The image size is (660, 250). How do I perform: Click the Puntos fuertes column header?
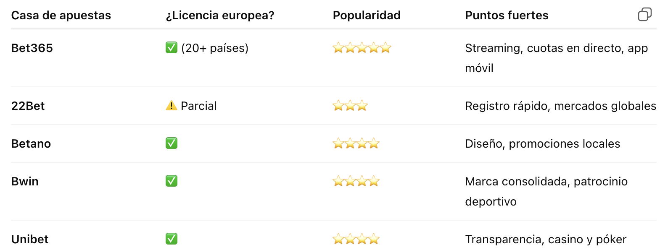507,16
